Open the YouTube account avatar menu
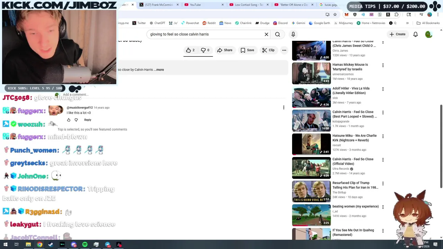This screenshot has width=443, height=249. (x=428, y=34)
